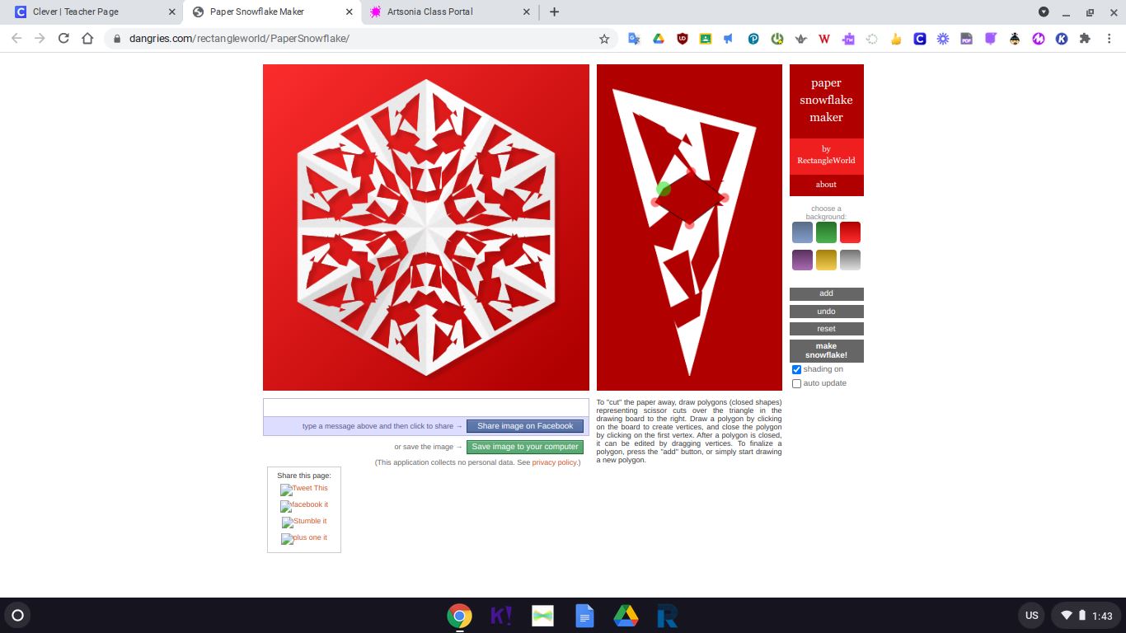The width and height of the screenshot is (1126, 633).
Task: Switch to the Clever Teacher Page tab
Action: click(91, 12)
